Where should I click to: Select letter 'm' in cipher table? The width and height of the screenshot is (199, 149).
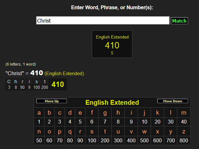(x=184, y=112)
